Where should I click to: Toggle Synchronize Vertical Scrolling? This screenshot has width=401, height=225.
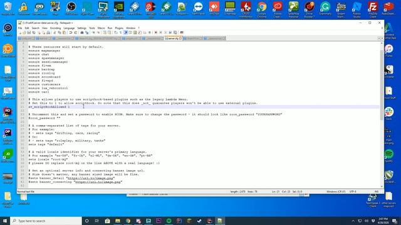(x=105, y=32)
